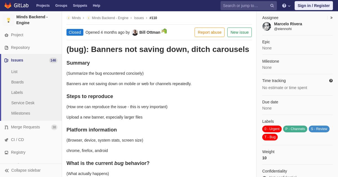Click the Minds breadcrumb link
Viewport: 338px width, 177px height.
[x=76, y=18]
